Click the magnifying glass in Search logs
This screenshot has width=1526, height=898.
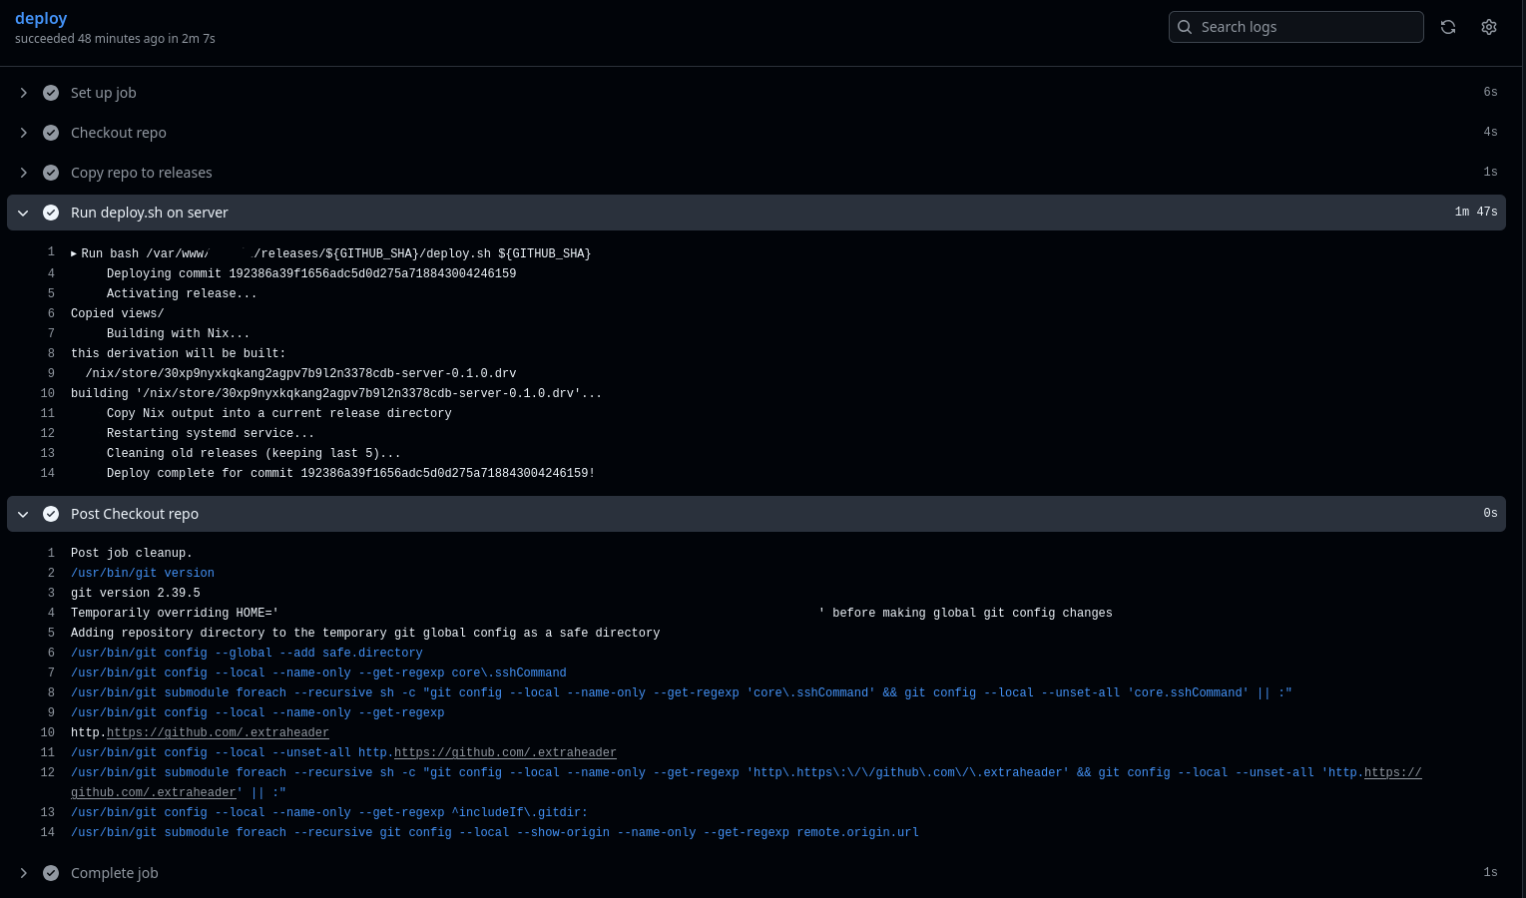click(x=1185, y=27)
